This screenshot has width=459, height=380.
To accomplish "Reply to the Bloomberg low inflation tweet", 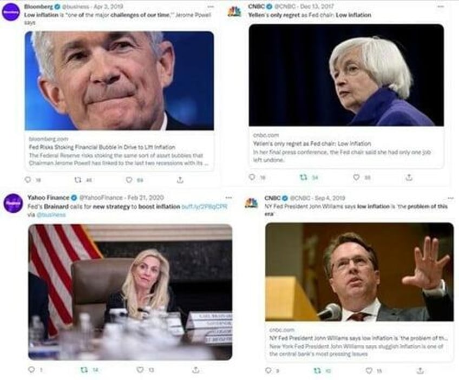I will [x=28, y=180].
